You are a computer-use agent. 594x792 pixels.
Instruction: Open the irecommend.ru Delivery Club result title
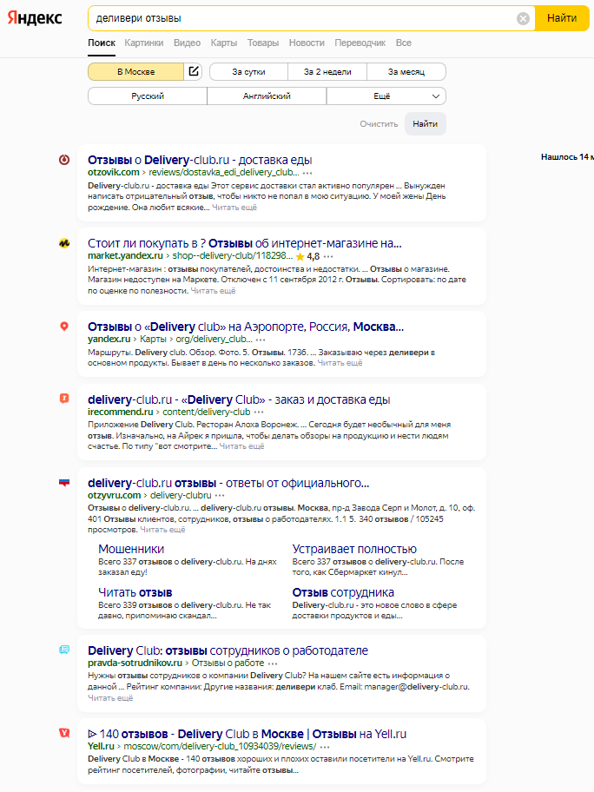pyautogui.click(x=239, y=399)
